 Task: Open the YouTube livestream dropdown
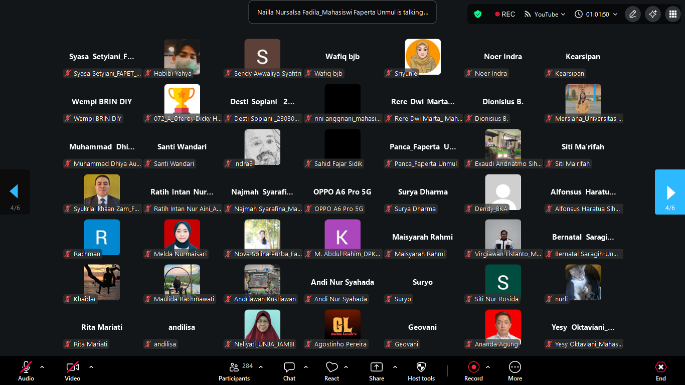tap(545, 14)
